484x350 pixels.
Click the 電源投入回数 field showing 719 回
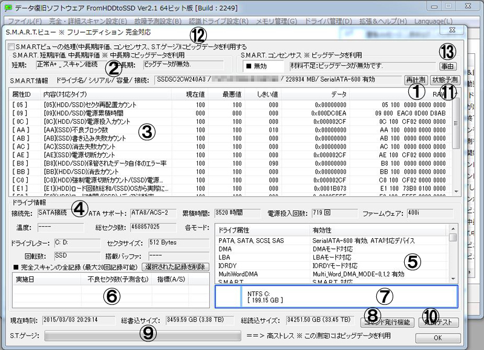click(335, 213)
